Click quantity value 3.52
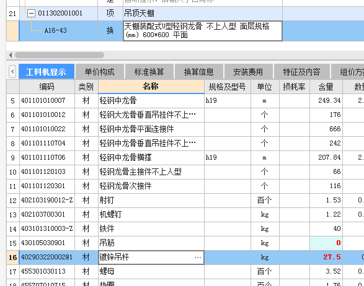 [x=326, y=272]
